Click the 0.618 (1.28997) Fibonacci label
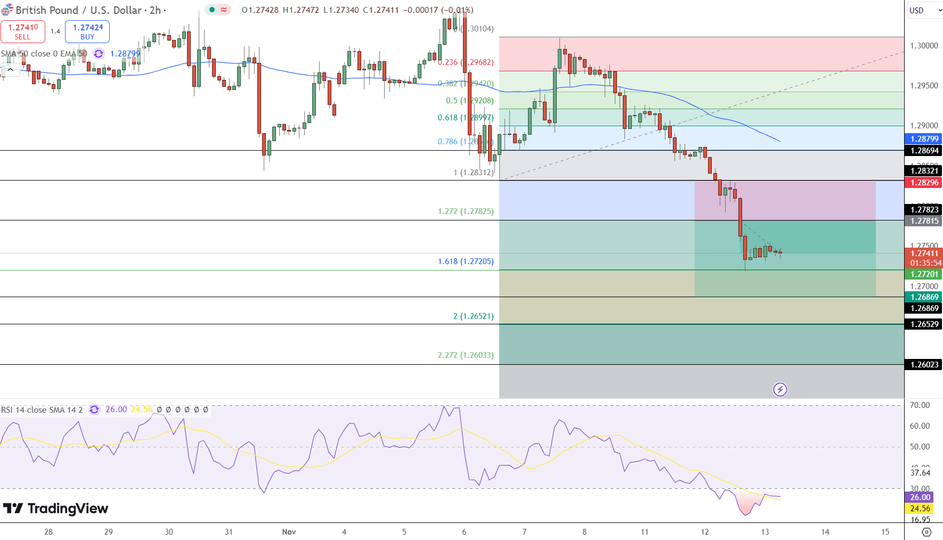 click(x=466, y=118)
